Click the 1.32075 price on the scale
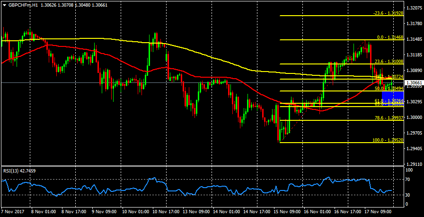The image size is (424, 217). click(414, 8)
